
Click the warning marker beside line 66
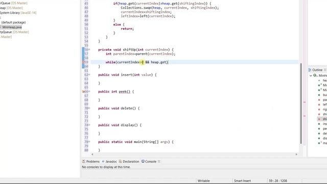point(83,91)
